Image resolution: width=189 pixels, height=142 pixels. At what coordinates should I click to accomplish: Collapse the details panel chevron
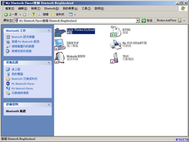pos(49,104)
